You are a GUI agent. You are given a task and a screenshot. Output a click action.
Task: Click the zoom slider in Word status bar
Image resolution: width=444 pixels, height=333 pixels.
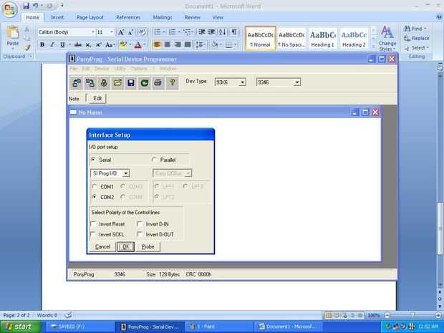pyautogui.click(x=412, y=315)
